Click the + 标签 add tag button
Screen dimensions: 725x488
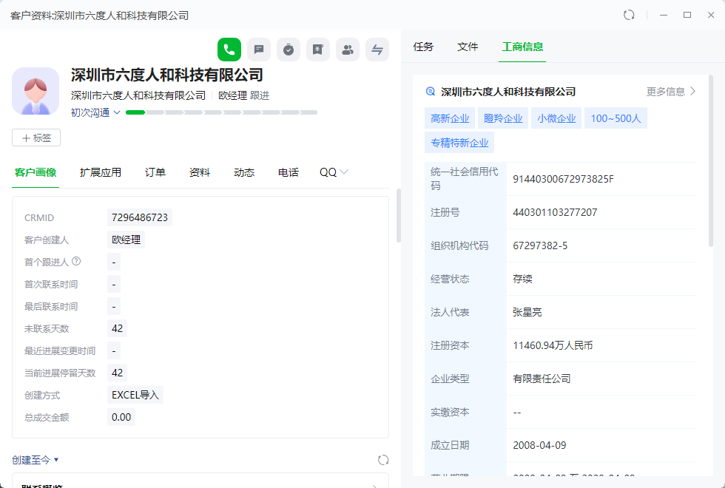pos(36,138)
